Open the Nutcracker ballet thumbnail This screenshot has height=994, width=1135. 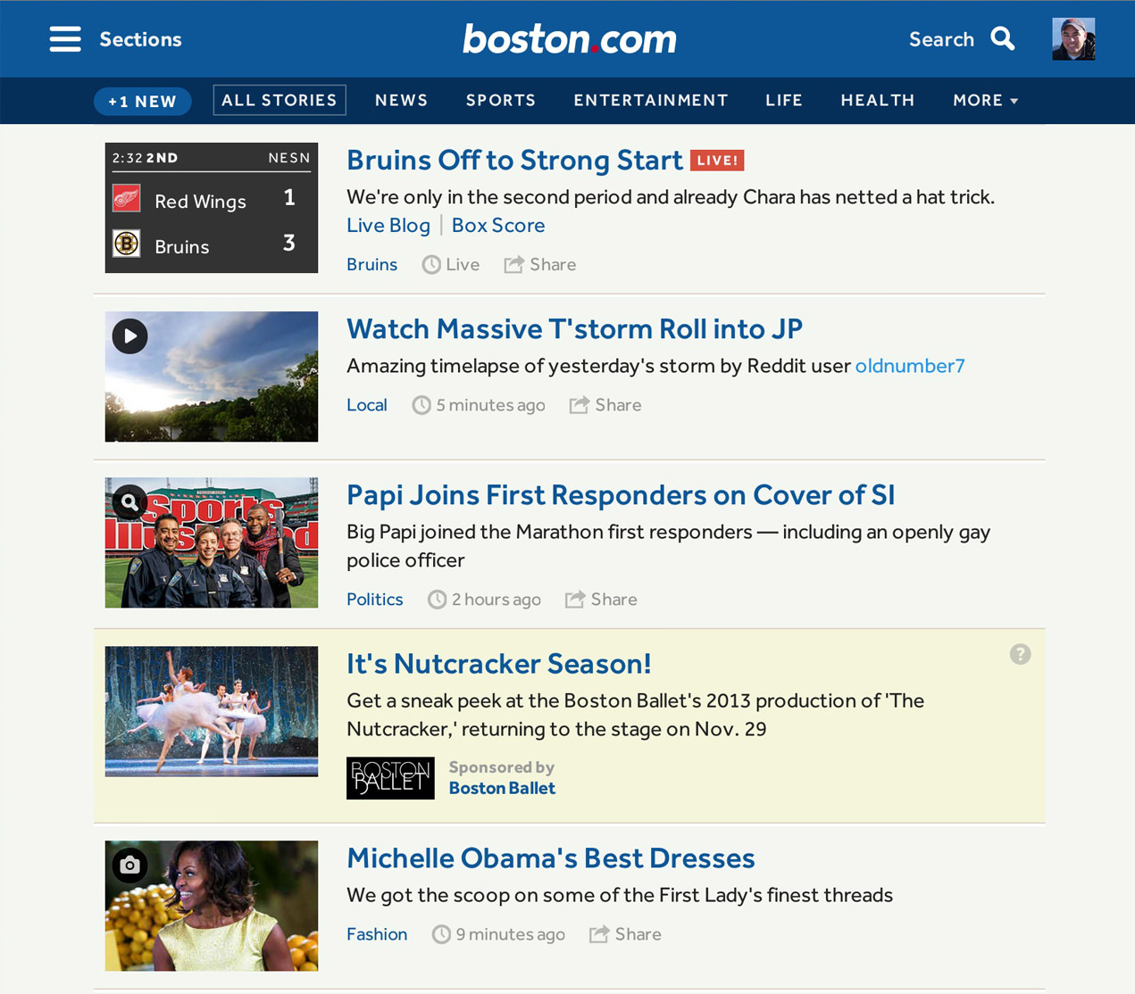(x=212, y=711)
